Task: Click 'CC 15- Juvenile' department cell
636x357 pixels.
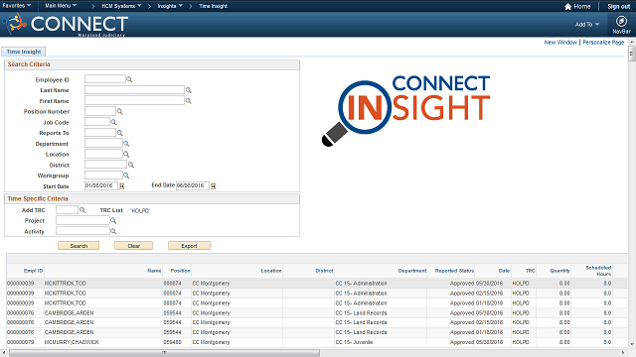Action: point(354,342)
